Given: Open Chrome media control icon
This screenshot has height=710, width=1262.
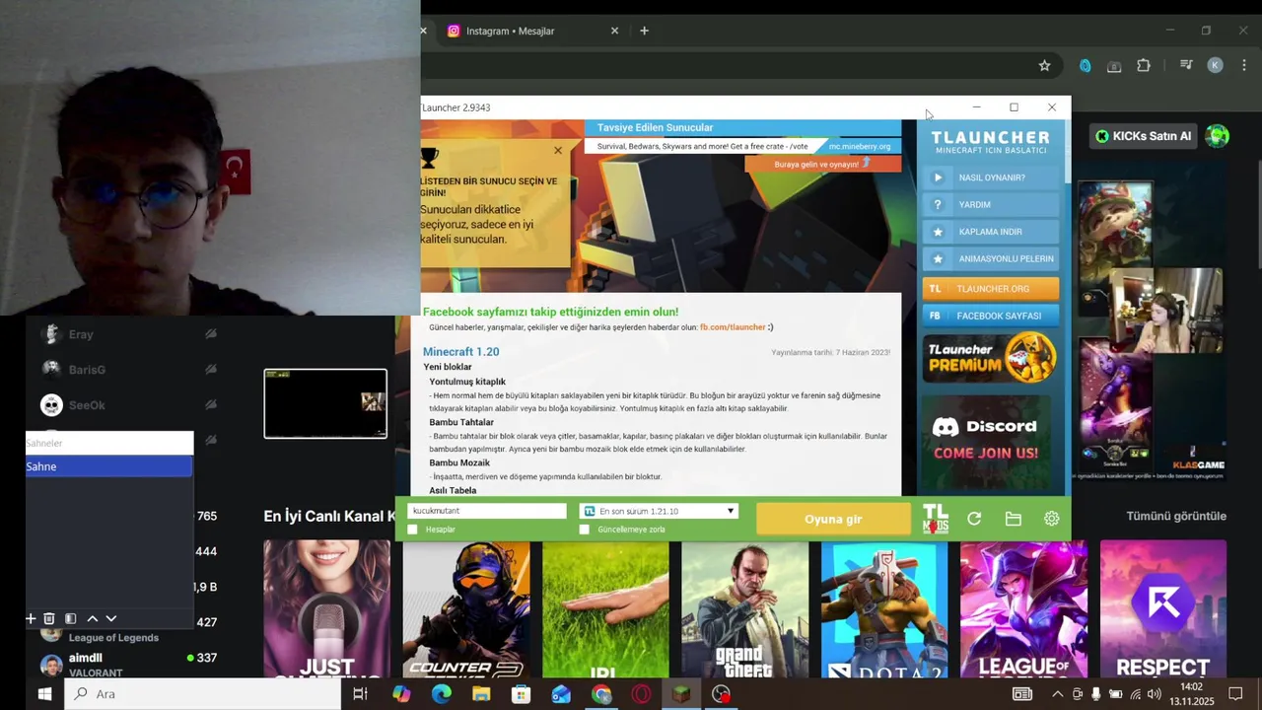Looking at the screenshot, I should click(x=1186, y=66).
